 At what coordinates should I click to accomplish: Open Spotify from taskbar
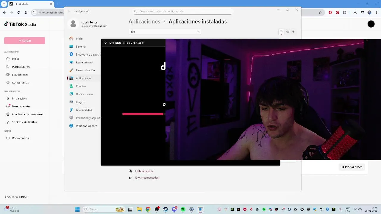click(x=183, y=209)
